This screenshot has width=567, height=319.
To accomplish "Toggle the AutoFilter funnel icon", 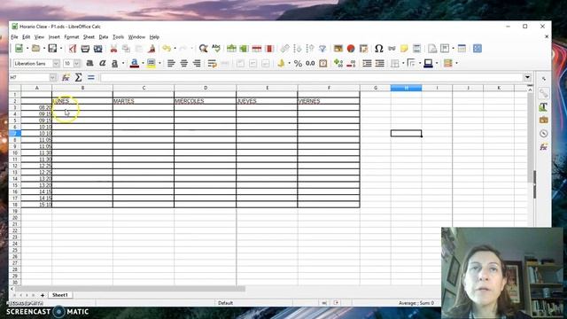I will [x=322, y=49].
